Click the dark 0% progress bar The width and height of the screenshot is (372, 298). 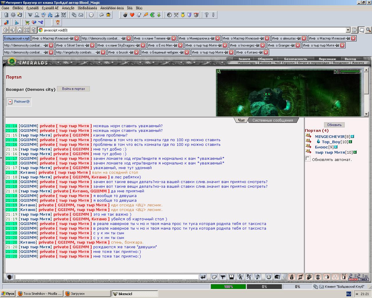click(x=264, y=287)
